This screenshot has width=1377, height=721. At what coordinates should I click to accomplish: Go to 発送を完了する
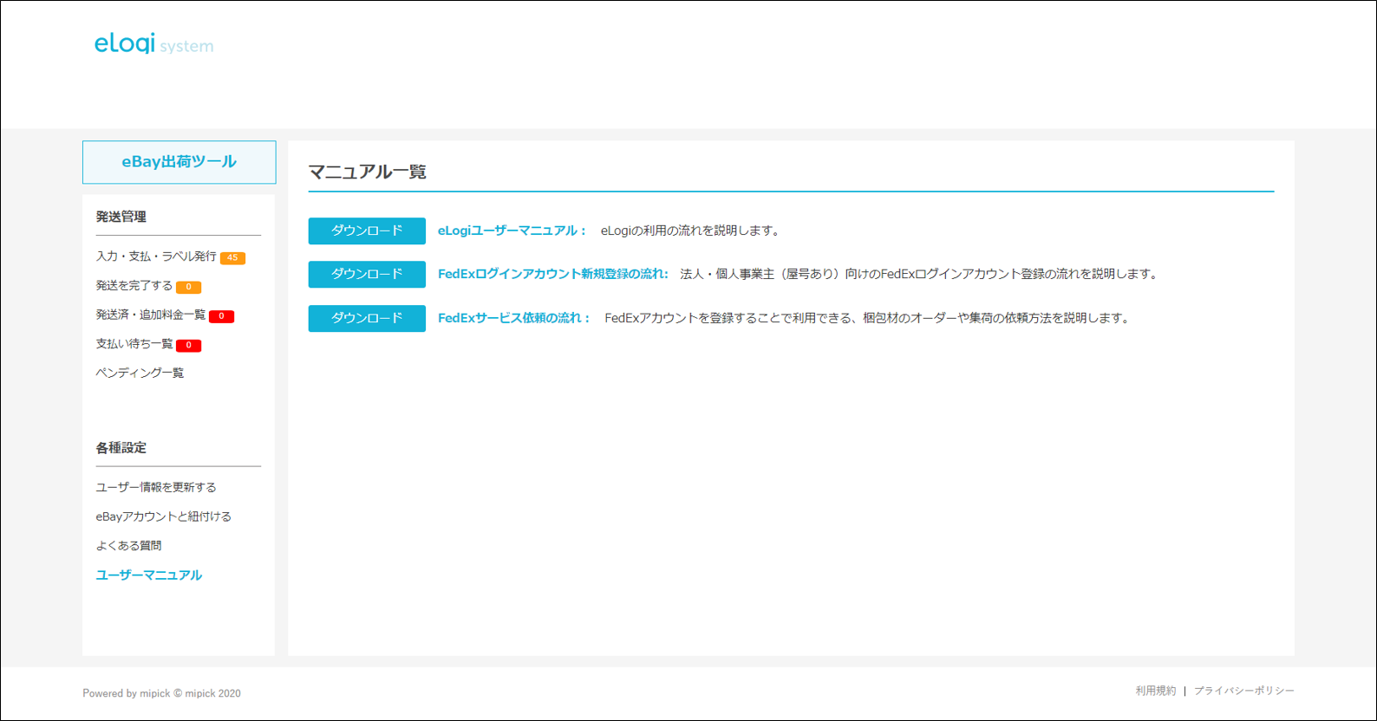[134, 286]
